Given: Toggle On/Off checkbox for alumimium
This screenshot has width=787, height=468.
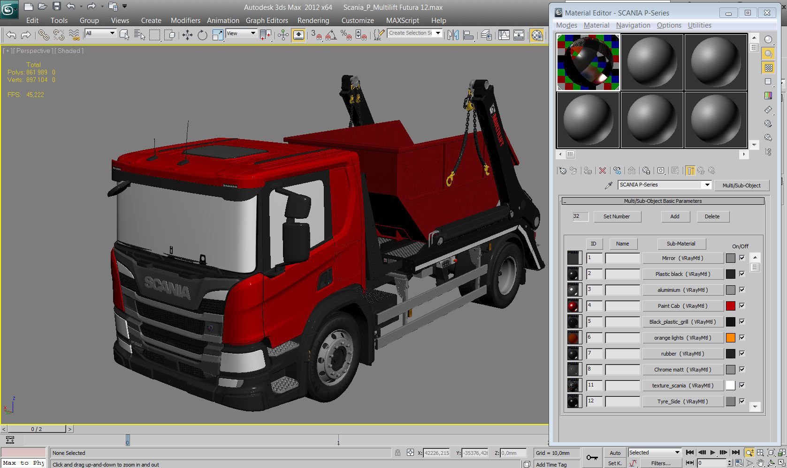Looking at the screenshot, I should 742,290.
